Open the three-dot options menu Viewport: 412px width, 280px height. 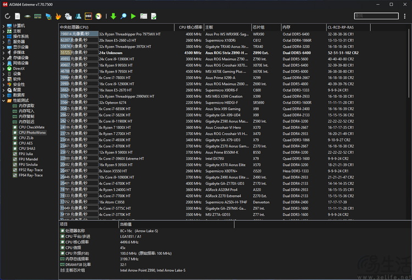click(x=405, y=16)
